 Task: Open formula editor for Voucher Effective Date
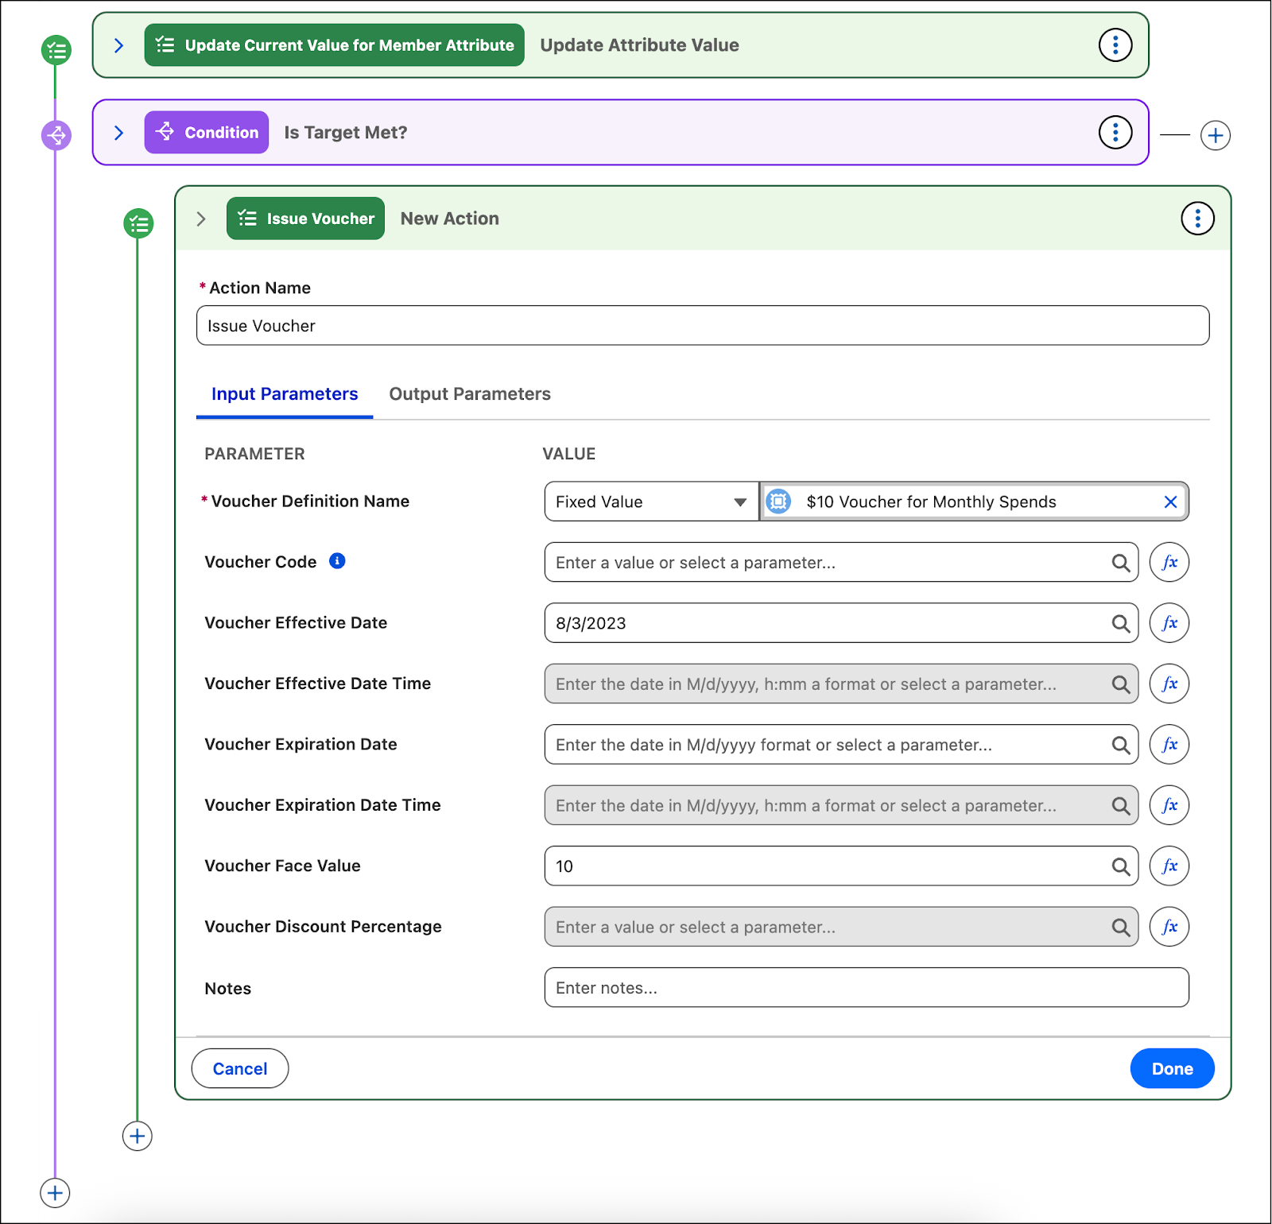[x=1169, y=623]
